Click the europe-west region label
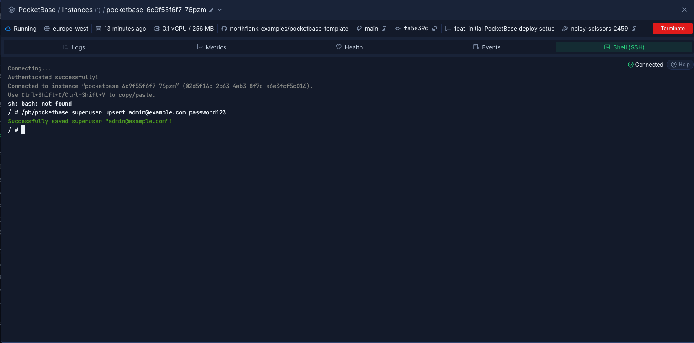The image size is (694, 343). [70, 29]
